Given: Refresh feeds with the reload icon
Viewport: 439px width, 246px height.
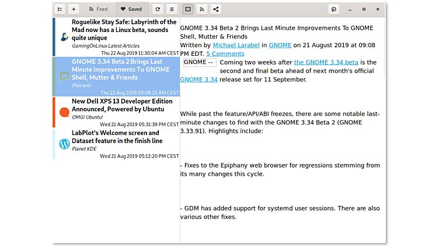Looking at the screenshot, I should [x=157, y=9].
